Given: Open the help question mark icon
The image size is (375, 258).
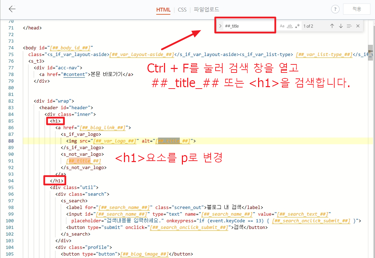Looking at the screenshot, I should [335, 9].
